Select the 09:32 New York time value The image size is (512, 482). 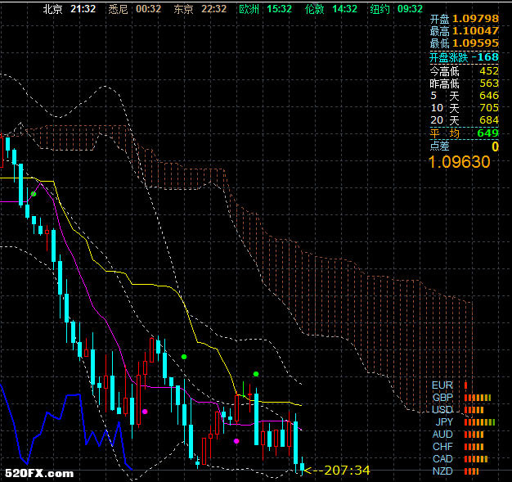410,9
